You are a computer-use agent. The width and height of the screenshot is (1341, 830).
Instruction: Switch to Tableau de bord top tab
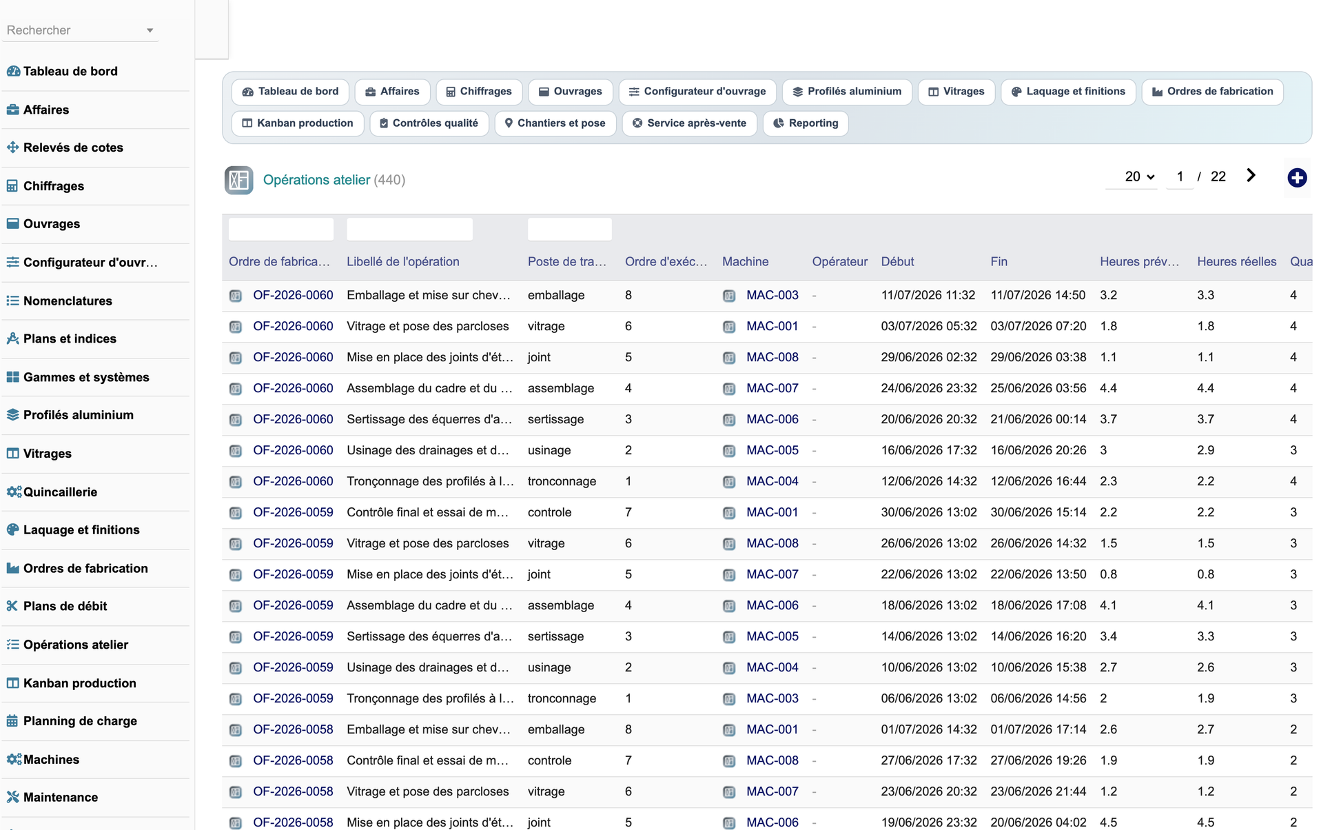pos(290,92)
